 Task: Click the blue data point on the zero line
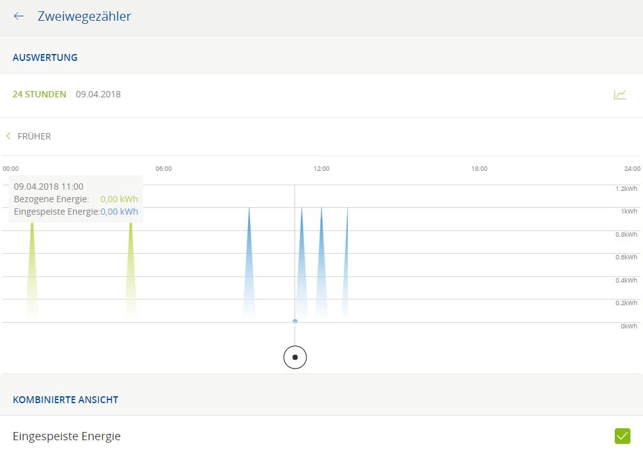(295, 322)
